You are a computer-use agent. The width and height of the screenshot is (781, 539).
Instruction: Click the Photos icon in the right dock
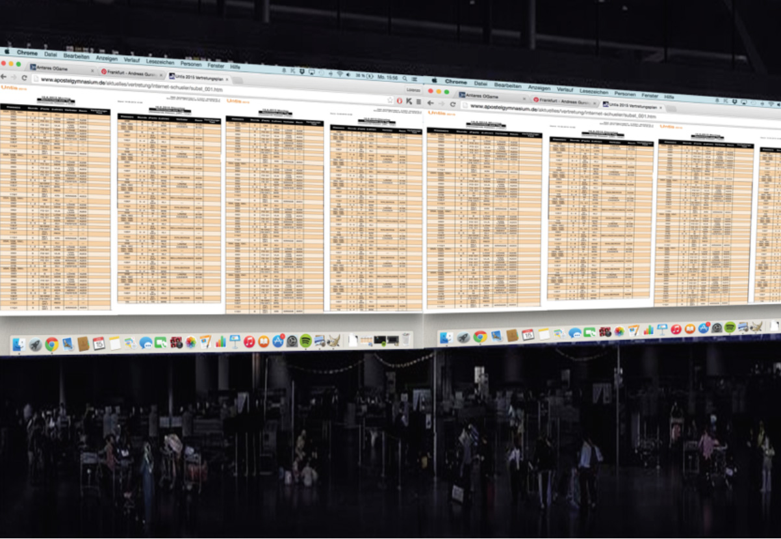click(x=619, y=332)
